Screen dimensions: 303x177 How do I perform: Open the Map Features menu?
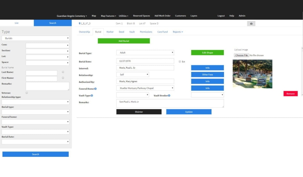(108, 16)
